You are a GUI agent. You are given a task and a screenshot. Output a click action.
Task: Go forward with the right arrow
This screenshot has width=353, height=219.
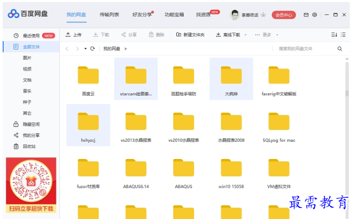(x=77, y=48)
